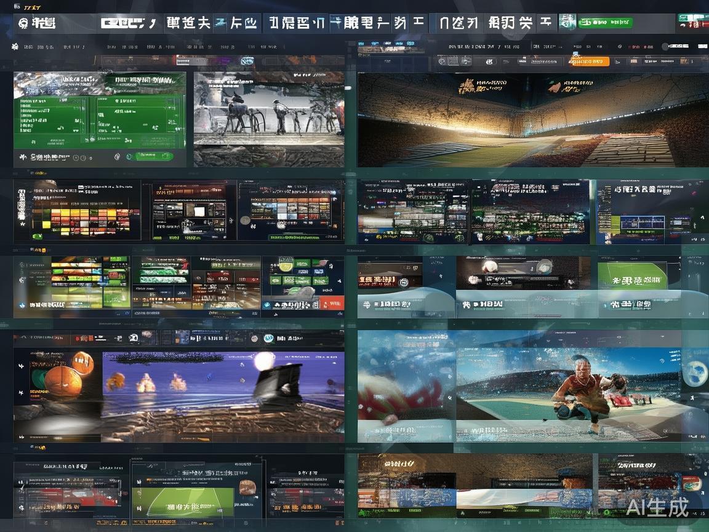The image size is (709, 532).
Task: Open the last header menu item before the green button
Action: point(518,23)
